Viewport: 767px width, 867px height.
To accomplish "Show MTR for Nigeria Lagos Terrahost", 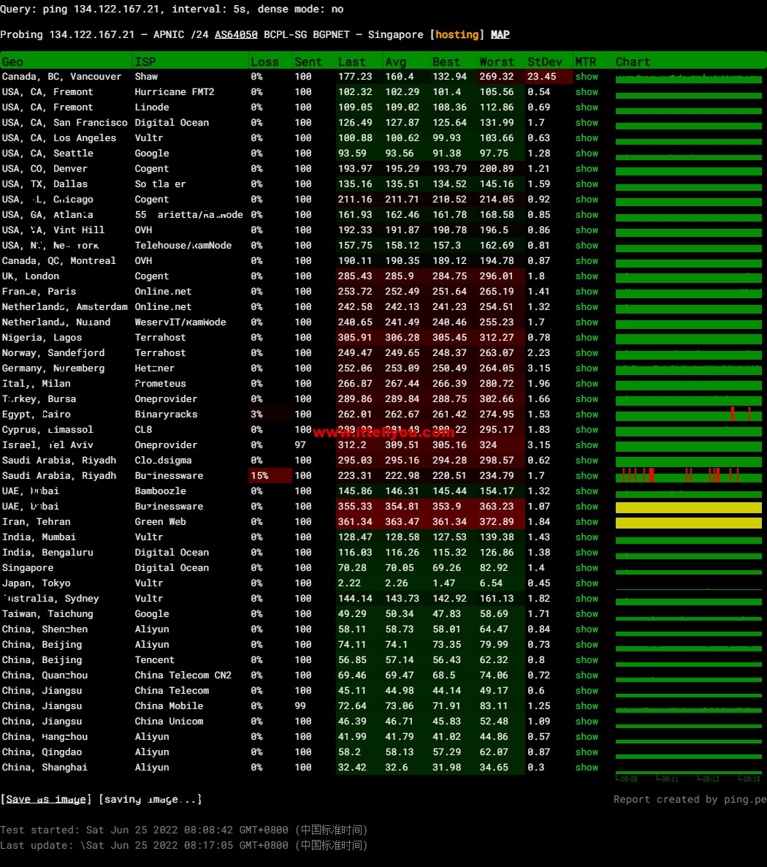I will 587,338.
